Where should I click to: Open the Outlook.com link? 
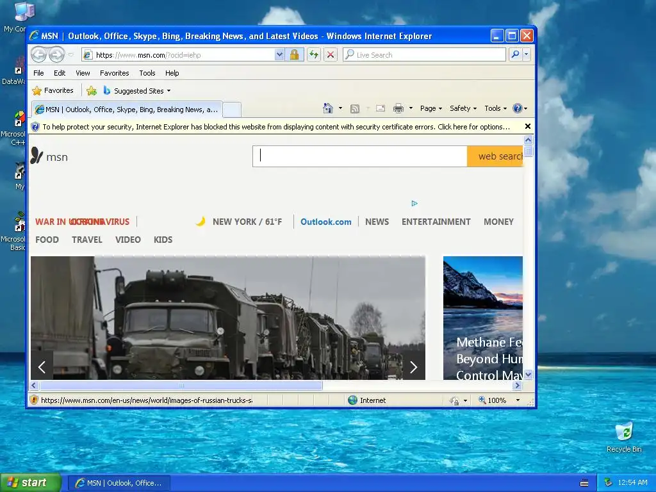(x=326, y=222)
